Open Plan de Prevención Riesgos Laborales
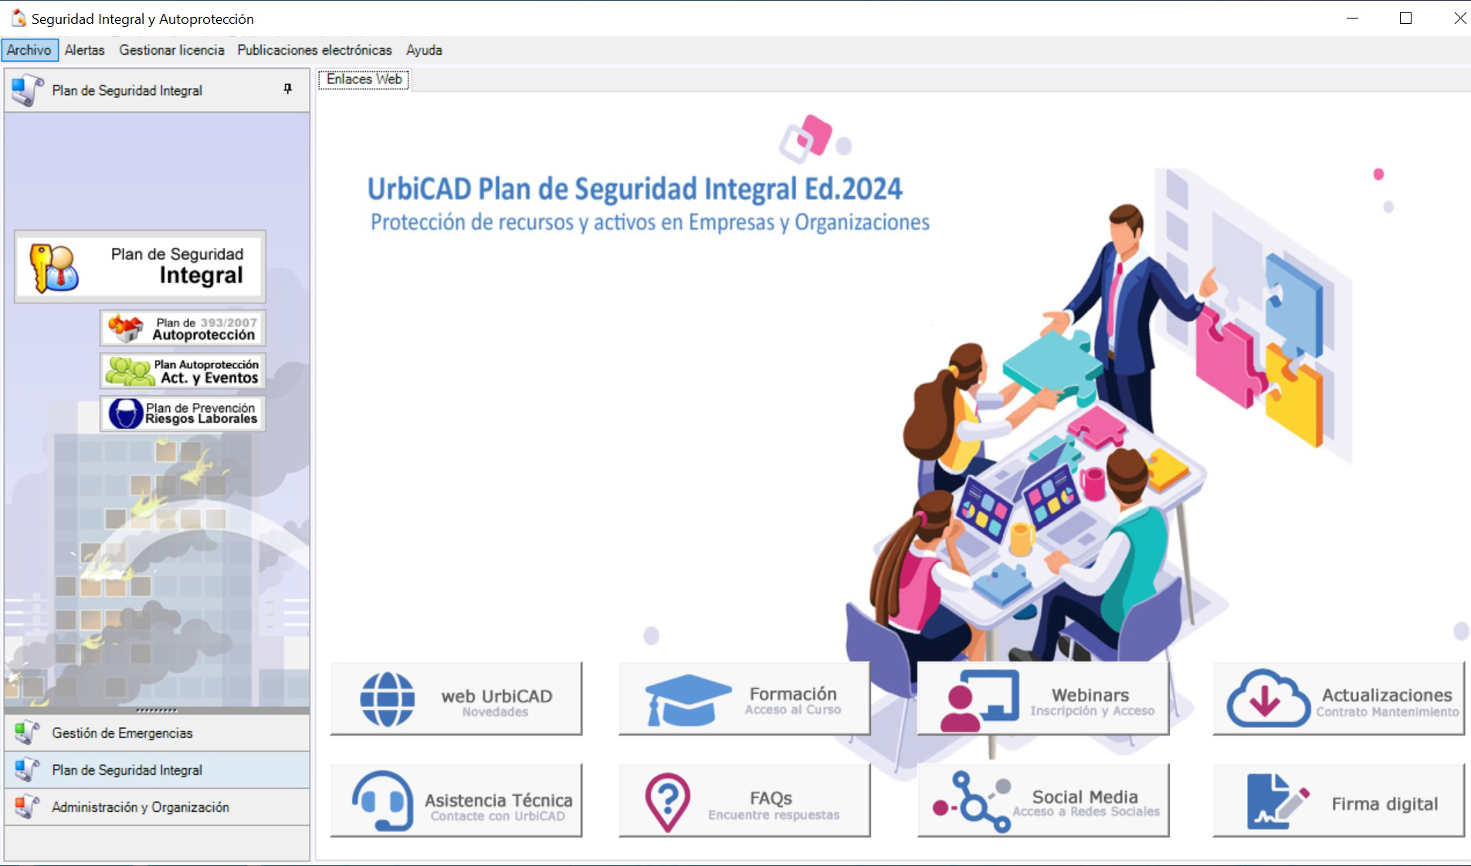Viewport: 1471px width, 866px height. (x=183, y=414)
